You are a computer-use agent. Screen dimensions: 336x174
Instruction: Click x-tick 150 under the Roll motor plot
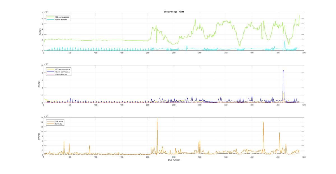122,157
